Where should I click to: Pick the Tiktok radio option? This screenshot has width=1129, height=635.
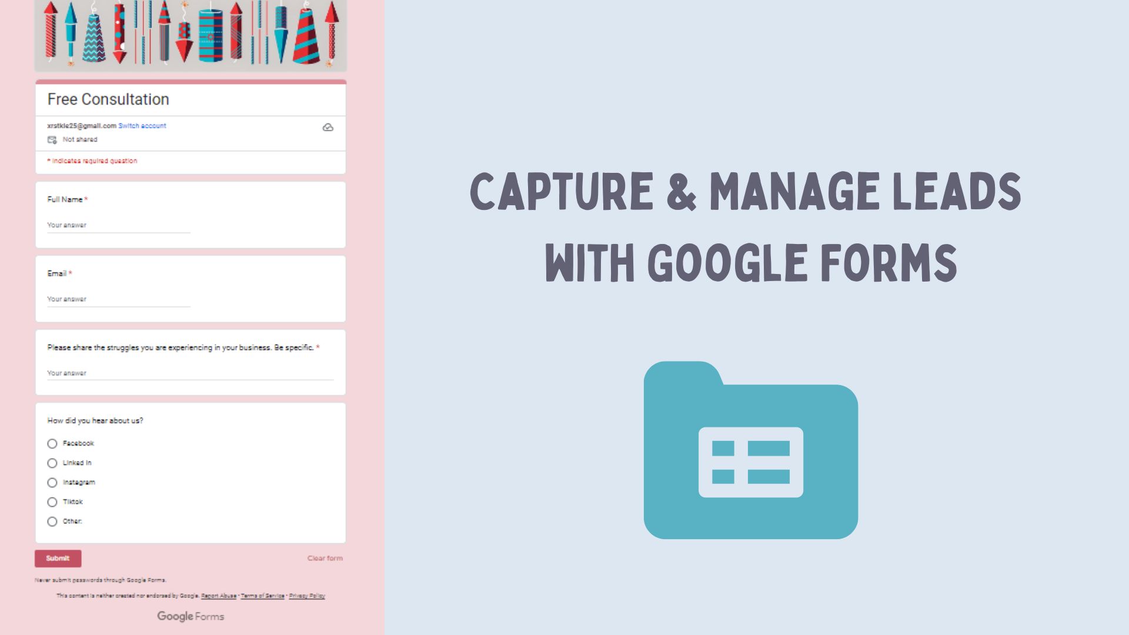[x=52, y=502]
